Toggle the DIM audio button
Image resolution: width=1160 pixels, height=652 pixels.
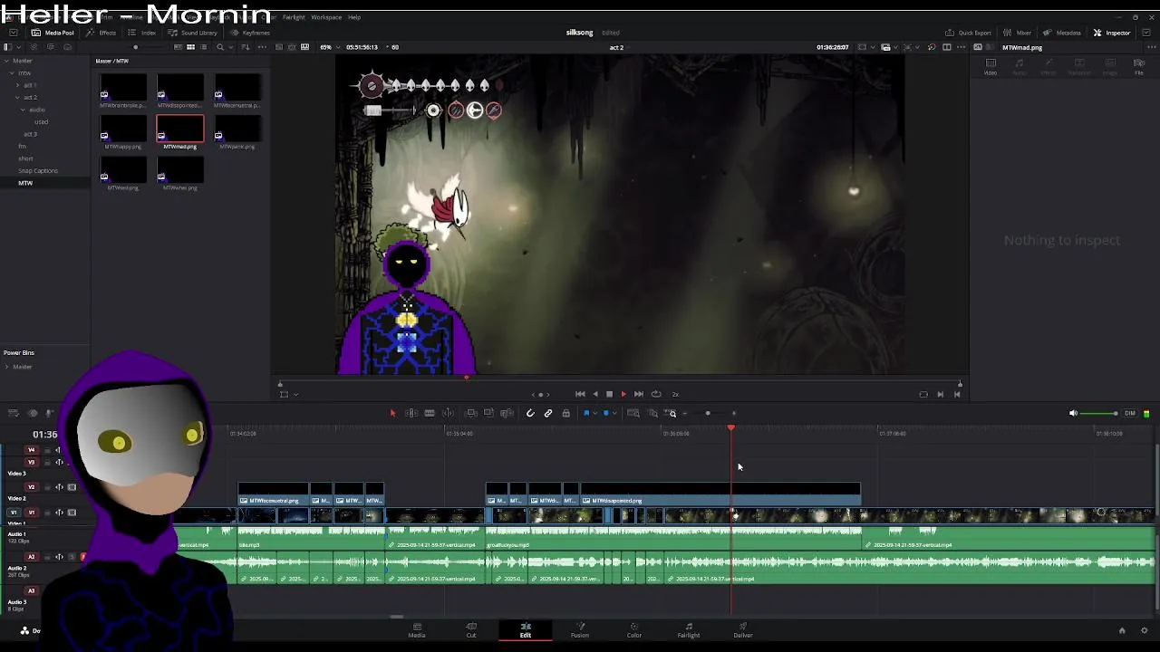tap(1129, 414)
